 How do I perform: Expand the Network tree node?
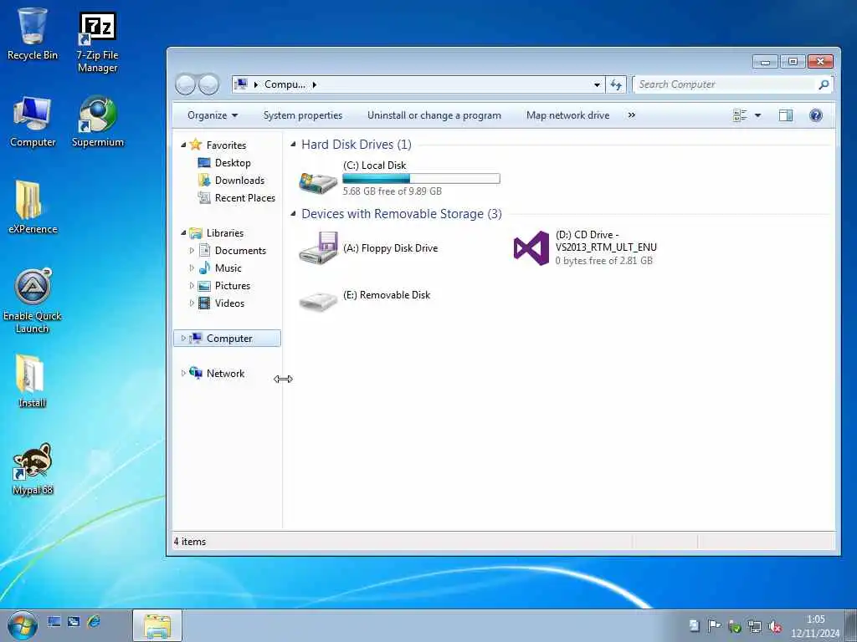point(183,374)
